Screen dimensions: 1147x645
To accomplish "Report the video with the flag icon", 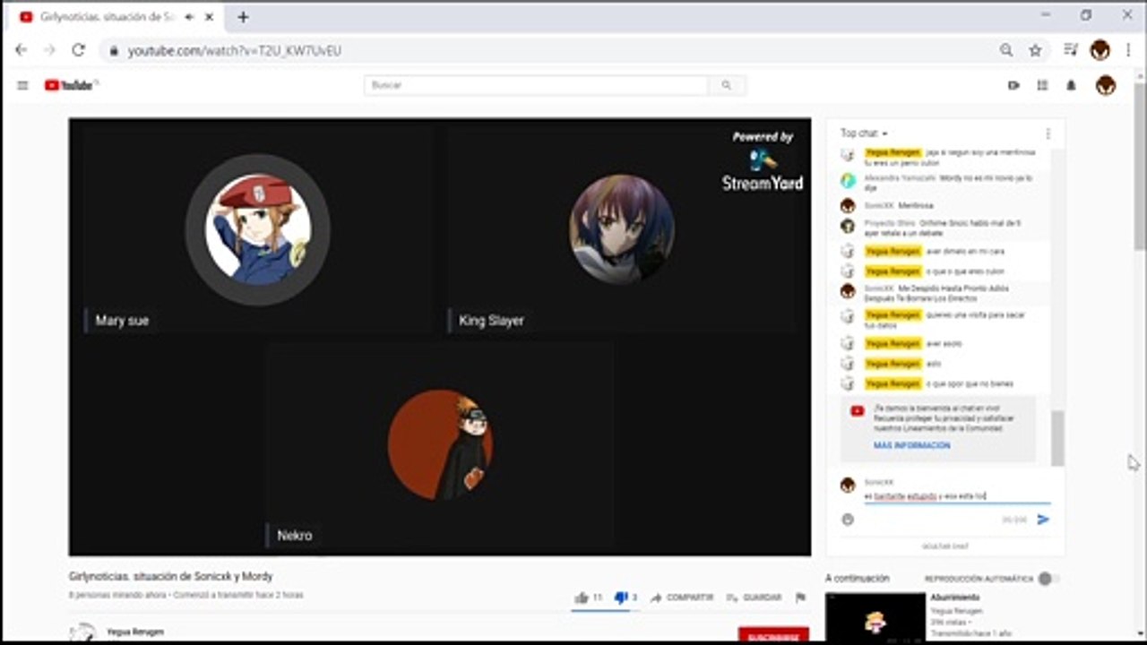I will pyautogui.click(x=800, y=598).
